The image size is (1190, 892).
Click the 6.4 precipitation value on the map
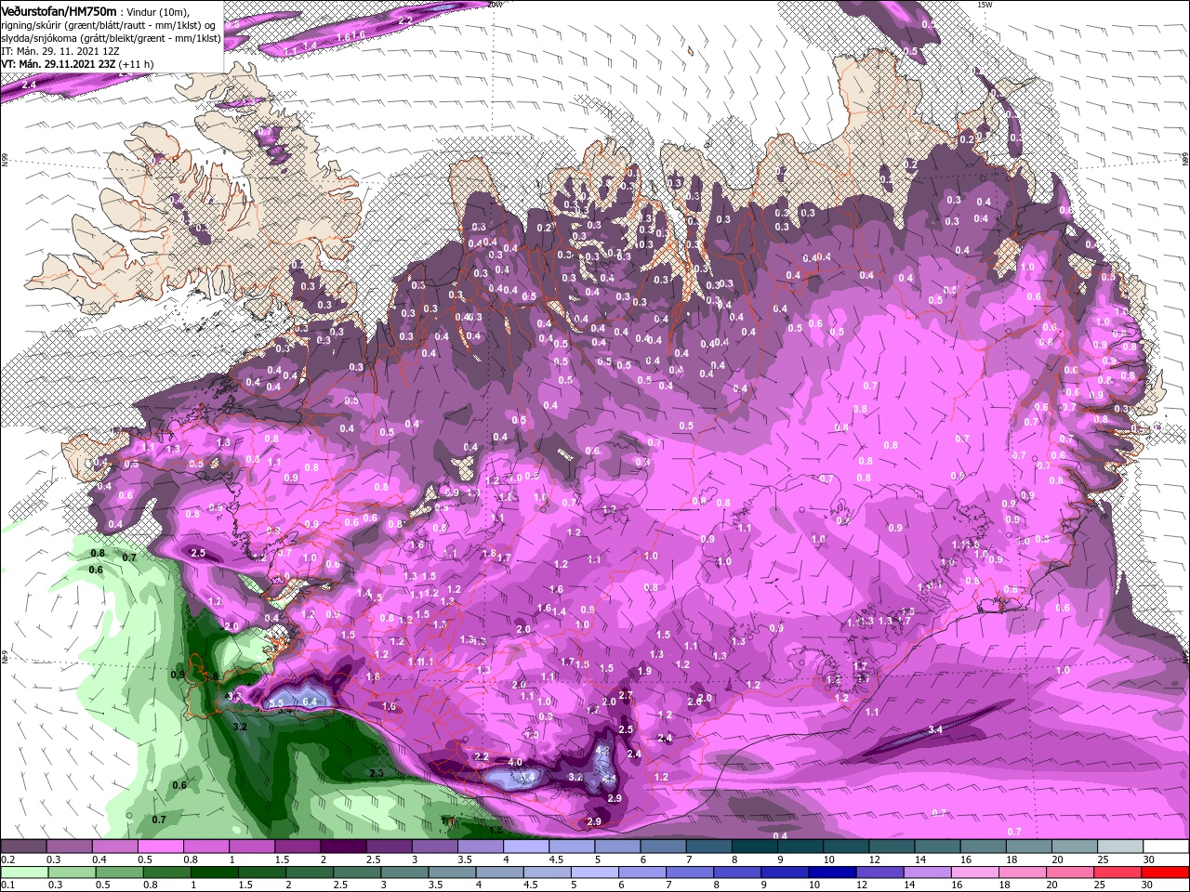[x=310, y=702]
